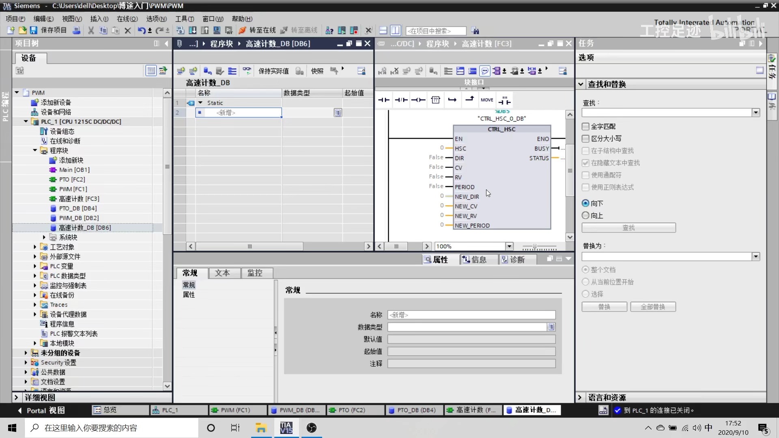The width and height of the screenshot is (779, 438).
Task: Open TIA V15 from Windows taskbar
Action: click(x=286, y=428)
